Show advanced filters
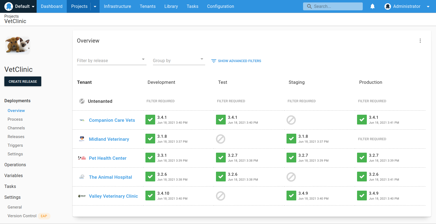 click(236, 61)
